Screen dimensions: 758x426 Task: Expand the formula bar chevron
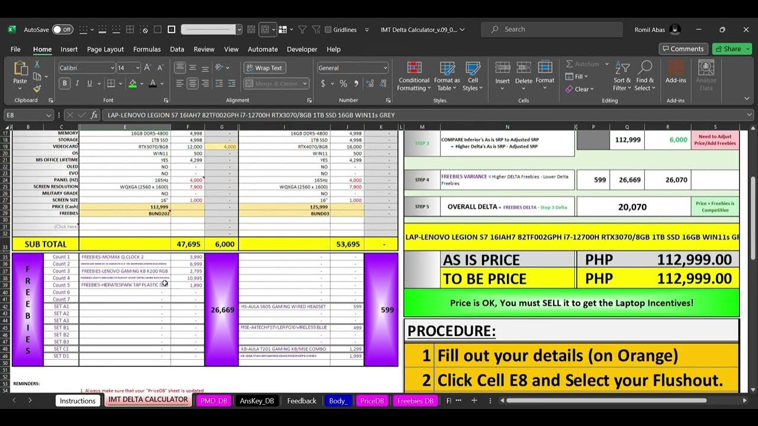(750, 115)
